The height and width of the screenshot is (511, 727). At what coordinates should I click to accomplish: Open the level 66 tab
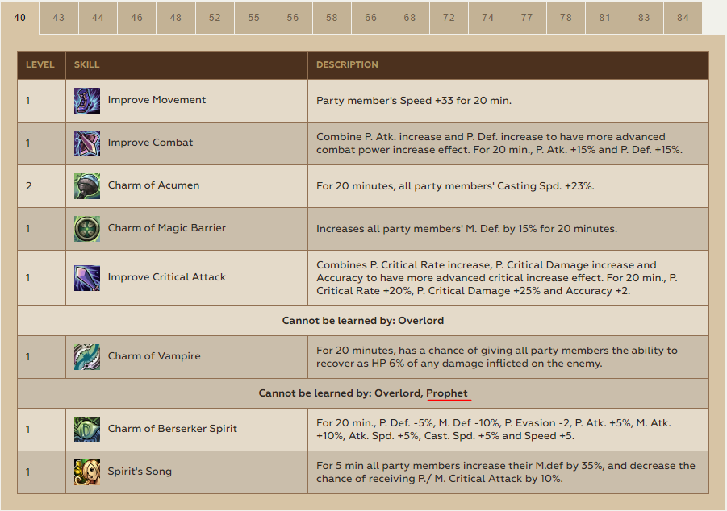point(370,18)
